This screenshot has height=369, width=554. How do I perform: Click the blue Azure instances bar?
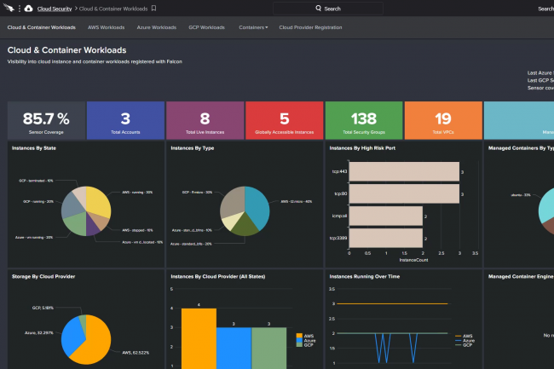(234, 348)
